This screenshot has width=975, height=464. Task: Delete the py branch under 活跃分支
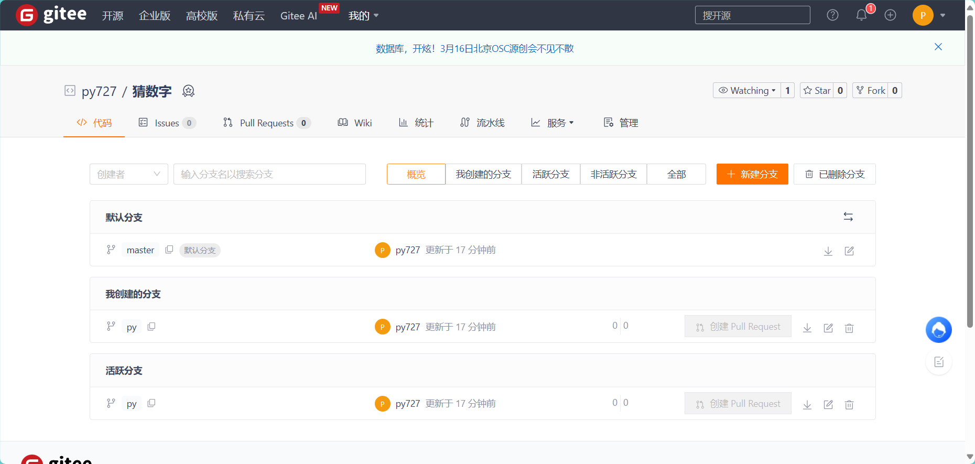click(849, 405)
